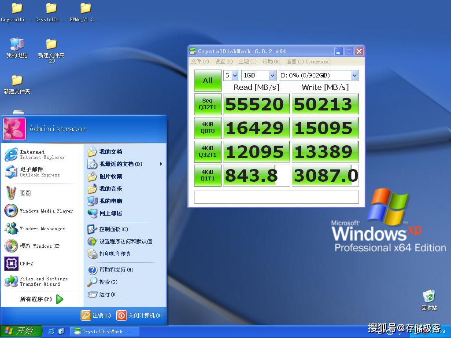
Task: Expand the 1GiB test size dropdown
Action: (259, 76)
